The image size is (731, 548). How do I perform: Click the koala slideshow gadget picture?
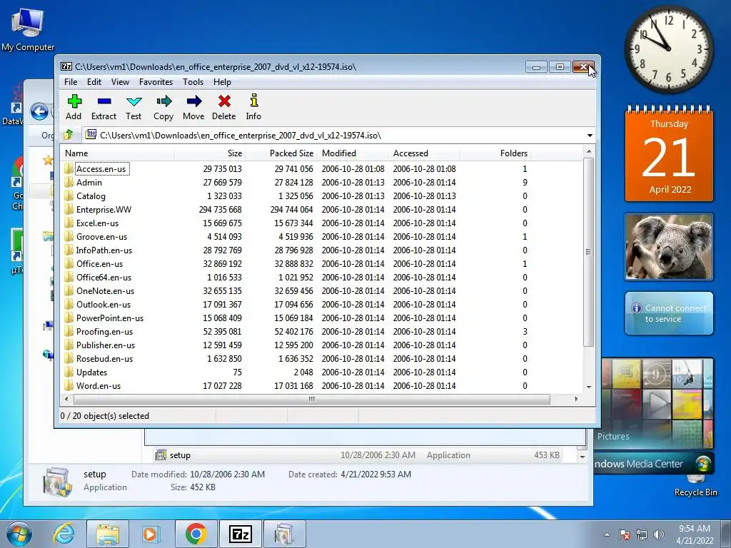click(669, 247)
